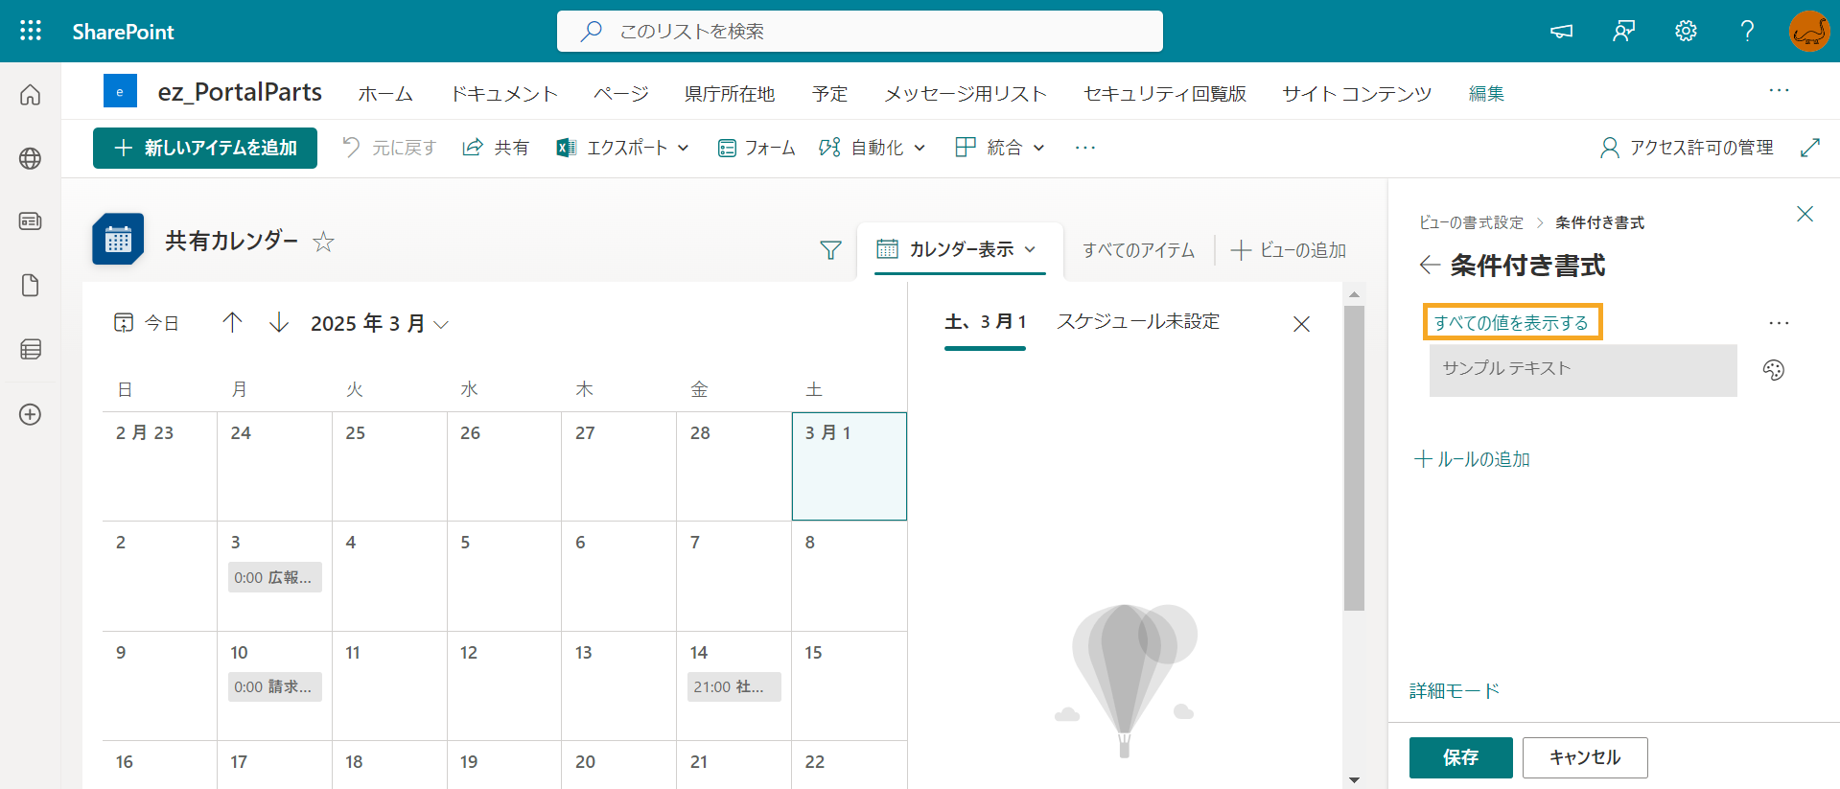Image resolution: width=1840 pixels, height=789 pixels.
Task: Click the フォーム command
Action: point(757,148)
